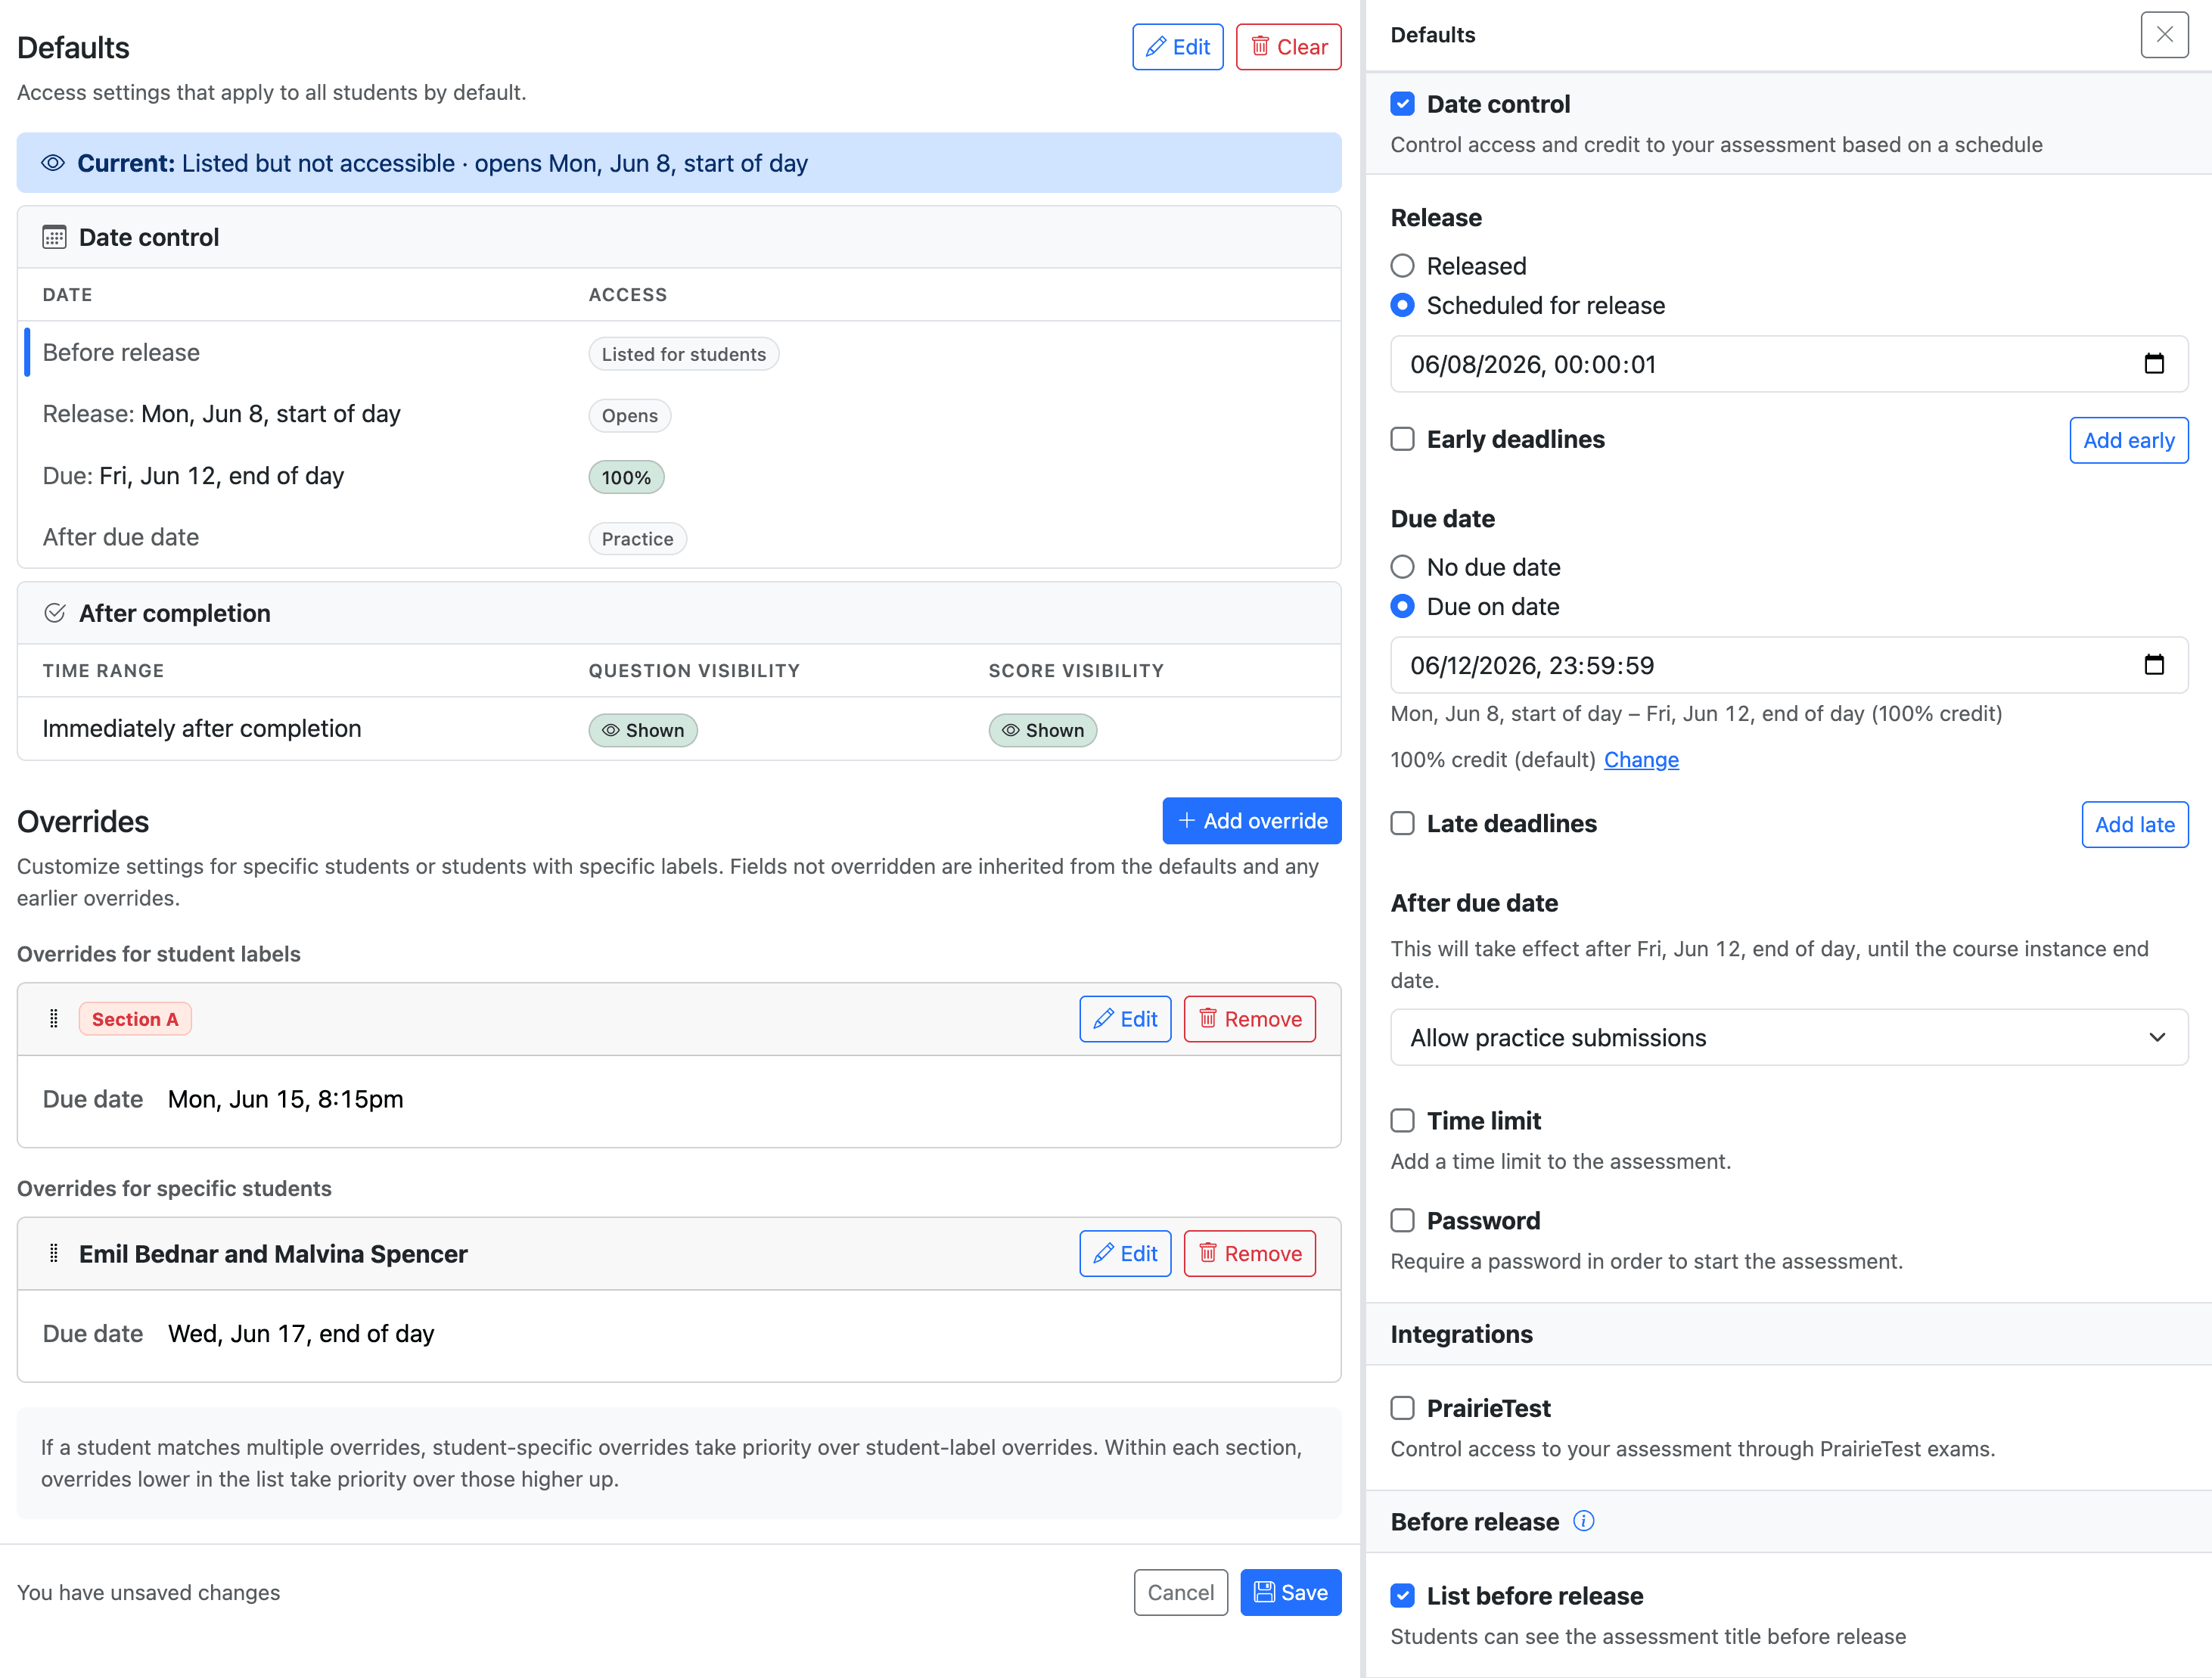Click the Opens access badge

pos(630,415)
